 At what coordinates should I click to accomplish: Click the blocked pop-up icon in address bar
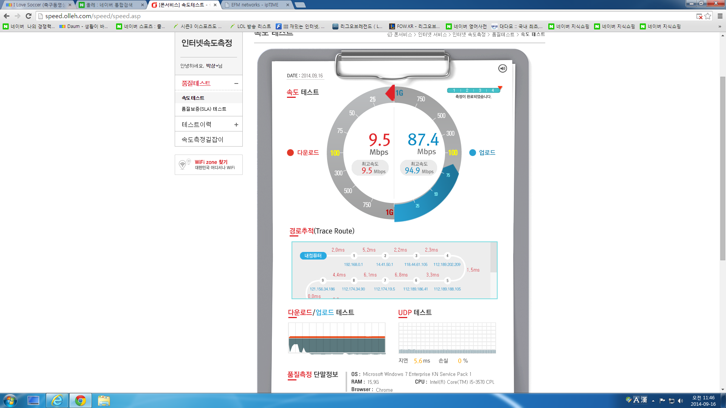pyautogui.click(x=699, y=16)
